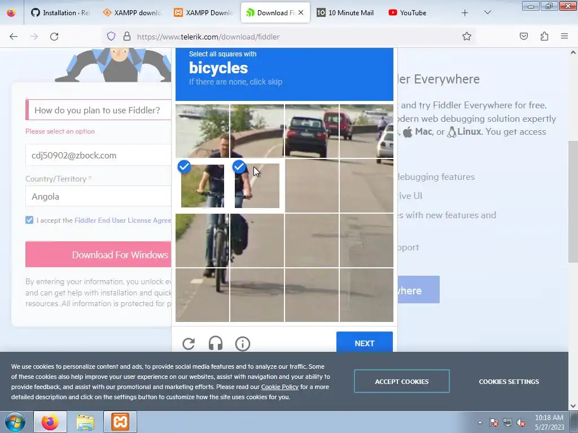The height and width of the screenshot is (433, 578).
Task: Deselect the checked tile with cursor over it
Action: click(x=257, y=185)
